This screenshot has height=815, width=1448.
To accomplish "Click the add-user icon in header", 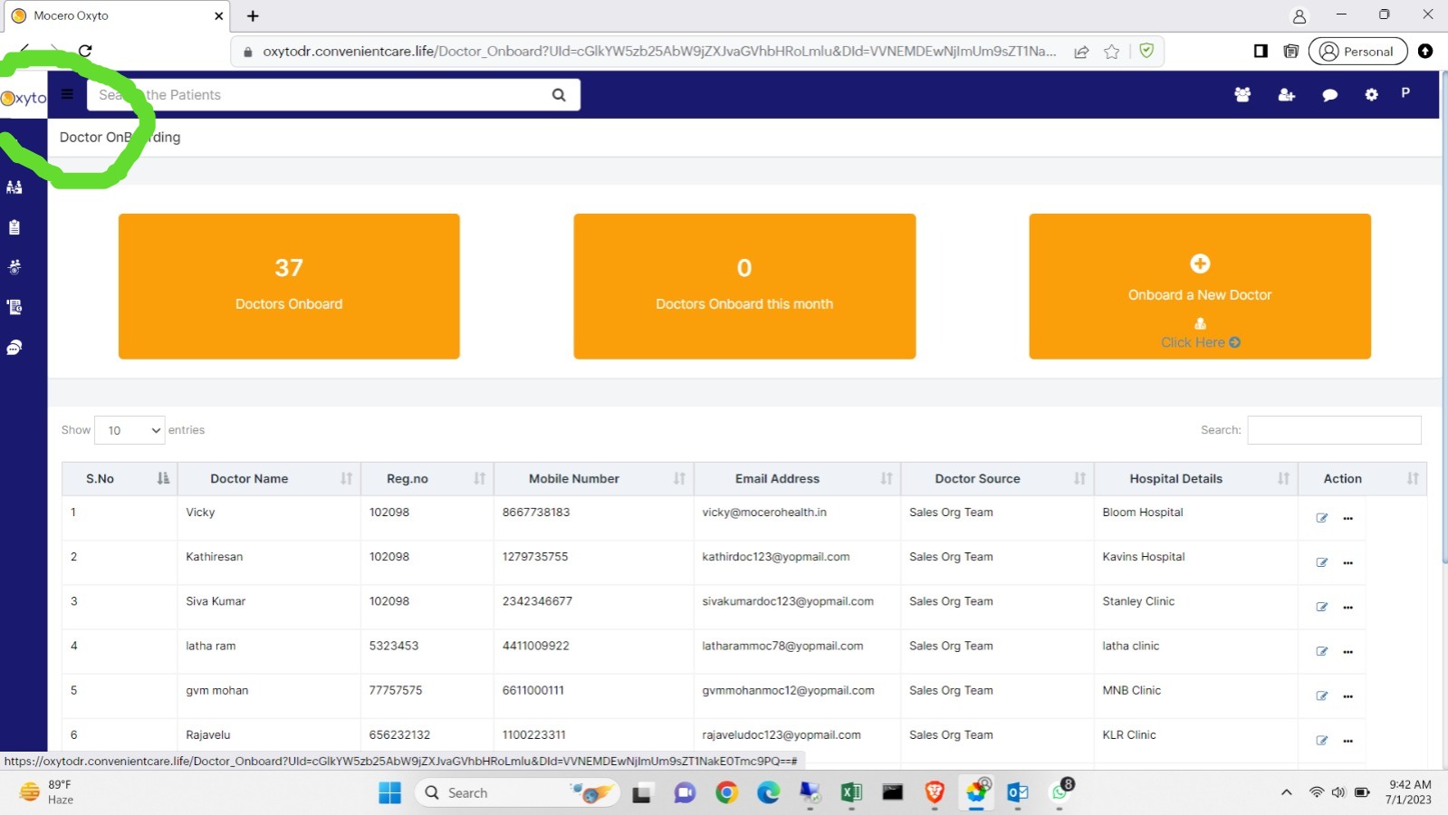I will (1286, 94).
